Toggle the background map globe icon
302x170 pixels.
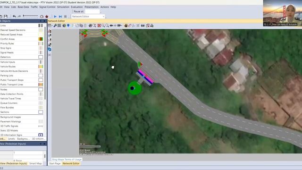click(x=64, y=25)
